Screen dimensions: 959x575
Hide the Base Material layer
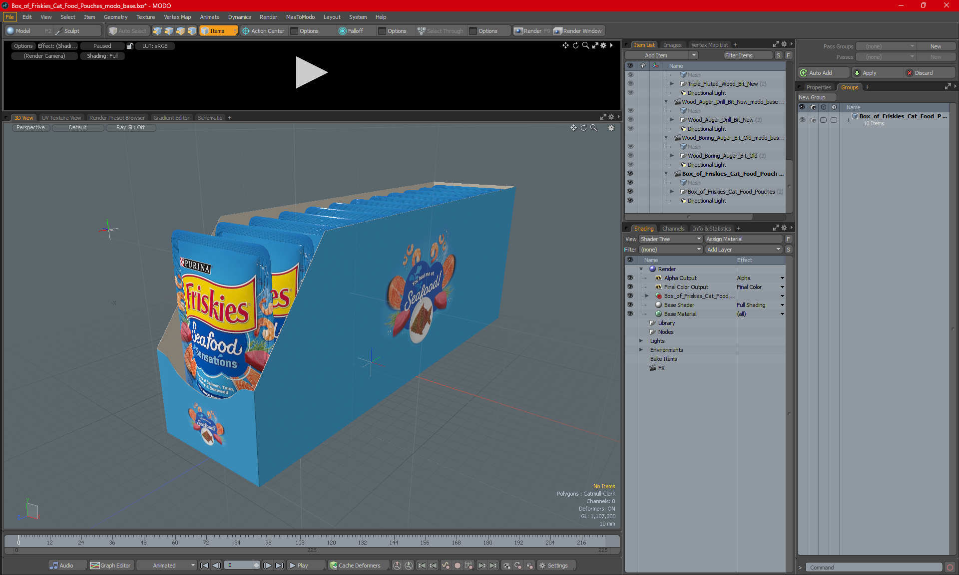630,314
